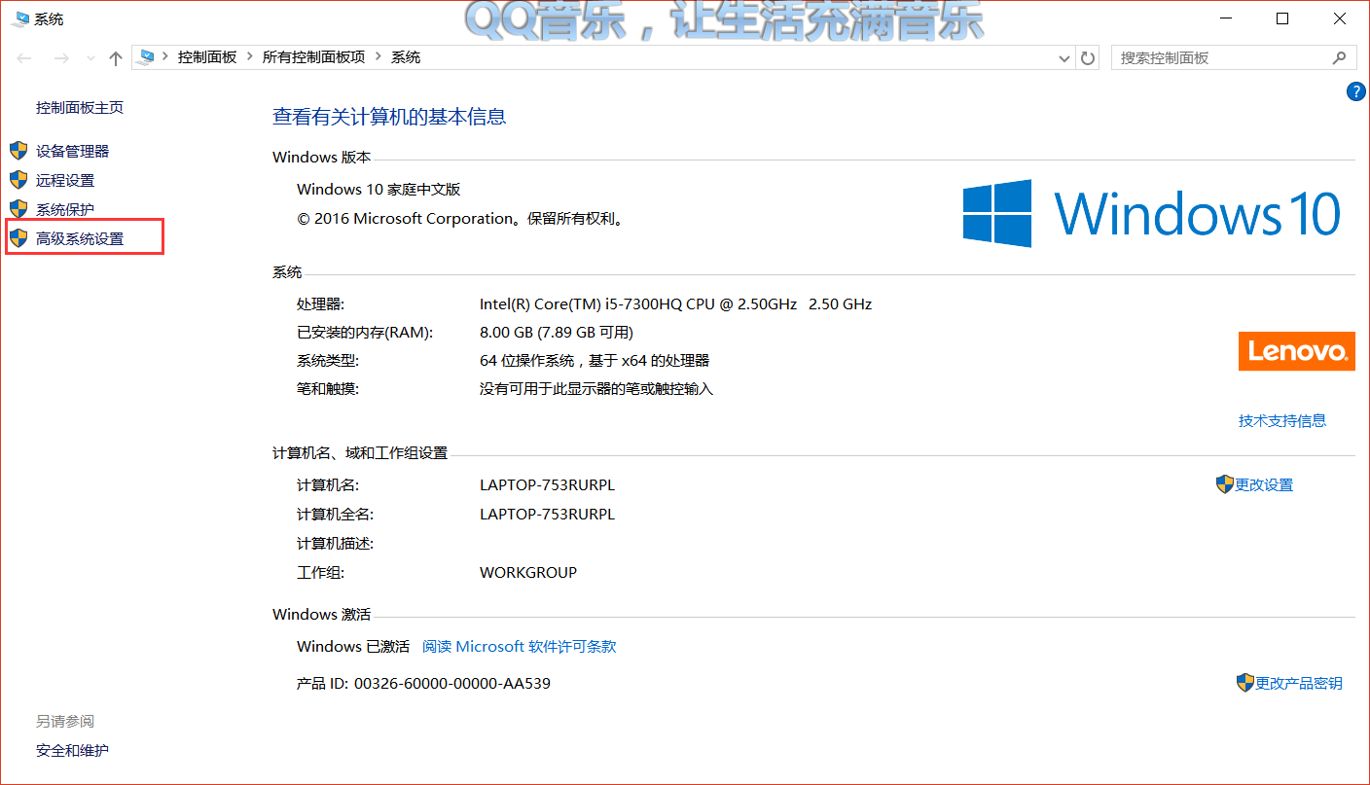Click the page heading 查看有关计算机的基本信息
Image resolution: width=1370 pixels, height=785 pixels.
coord(389,118)
